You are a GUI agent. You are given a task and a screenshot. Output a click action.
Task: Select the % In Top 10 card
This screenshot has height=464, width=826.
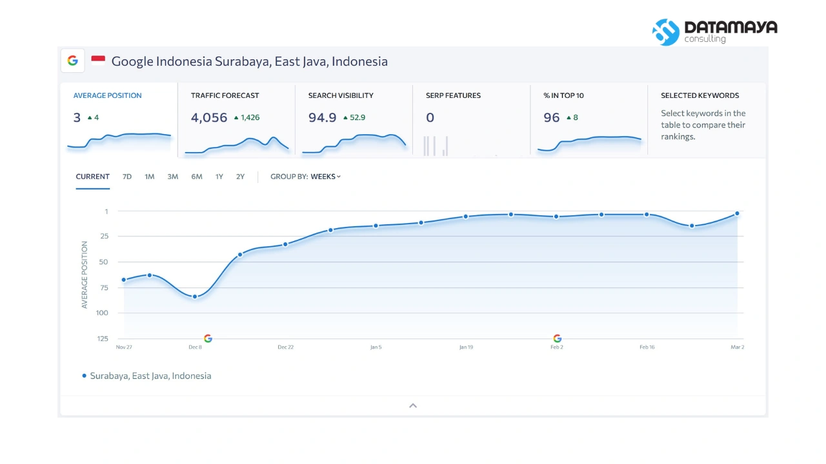(x=589, y=120)
